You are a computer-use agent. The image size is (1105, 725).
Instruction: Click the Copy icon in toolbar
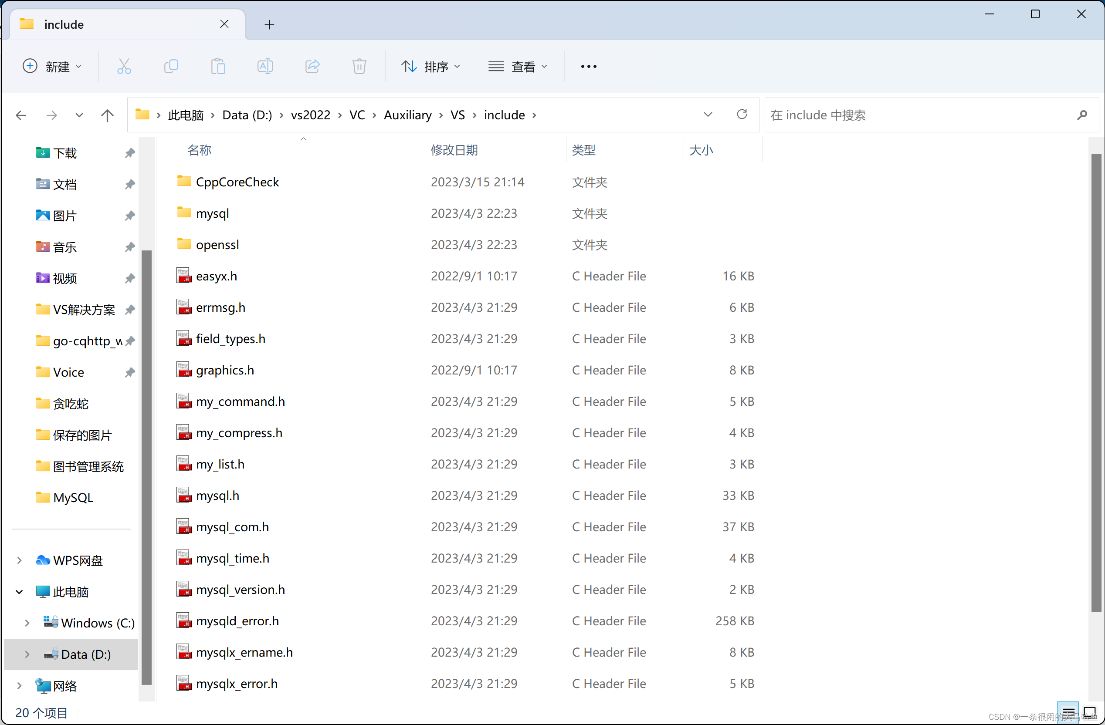coord(171,66)
